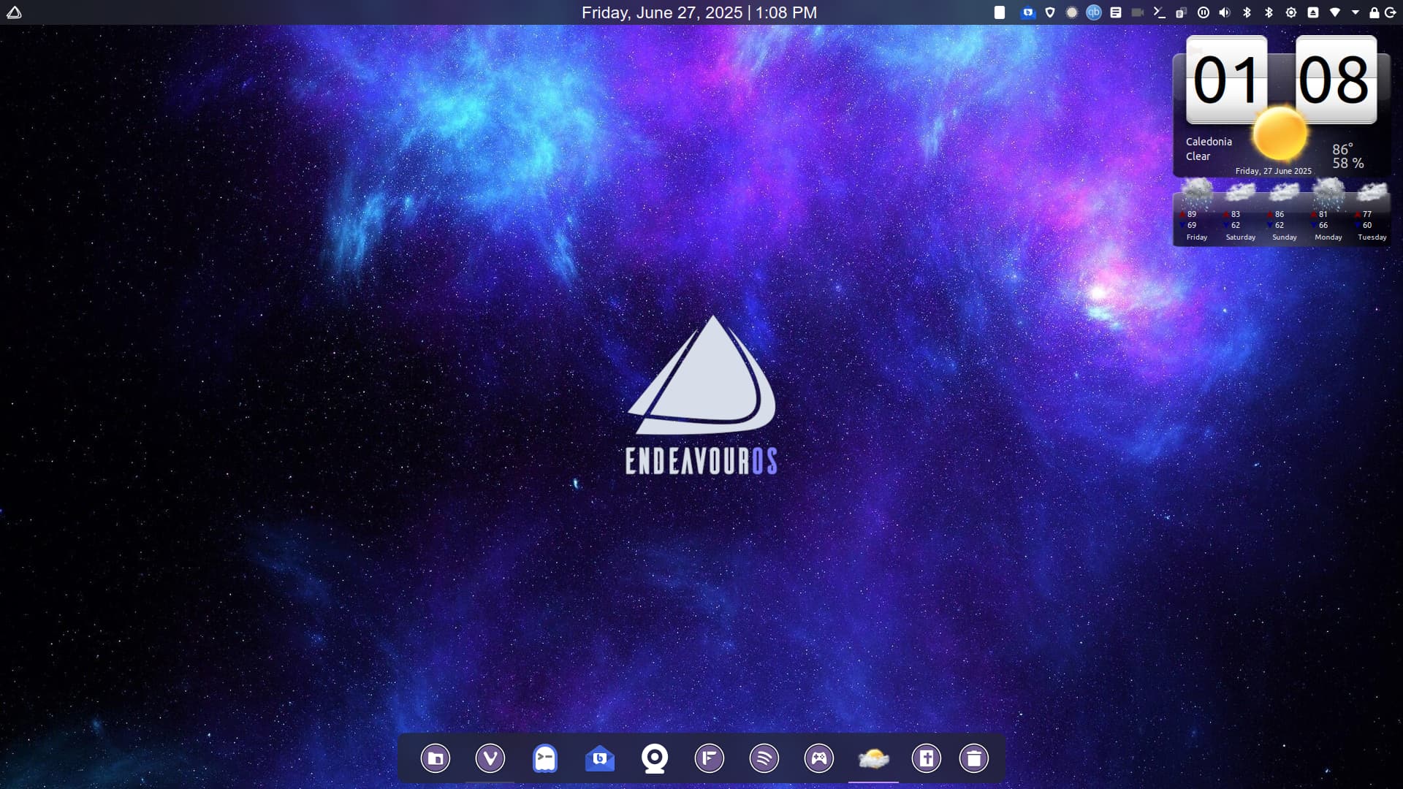Click the Caledonia weather widget sun icon

pyautogui.click(x=1280, y=134)
